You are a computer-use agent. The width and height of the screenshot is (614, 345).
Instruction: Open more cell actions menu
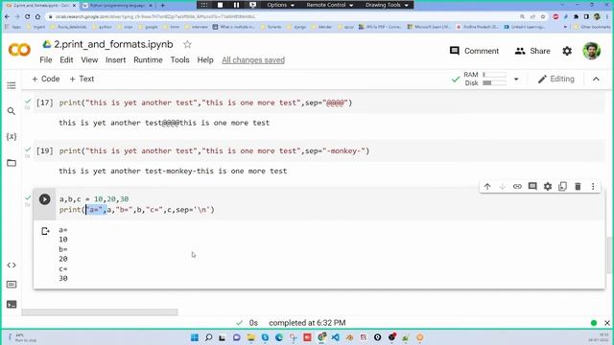(593, 187)
